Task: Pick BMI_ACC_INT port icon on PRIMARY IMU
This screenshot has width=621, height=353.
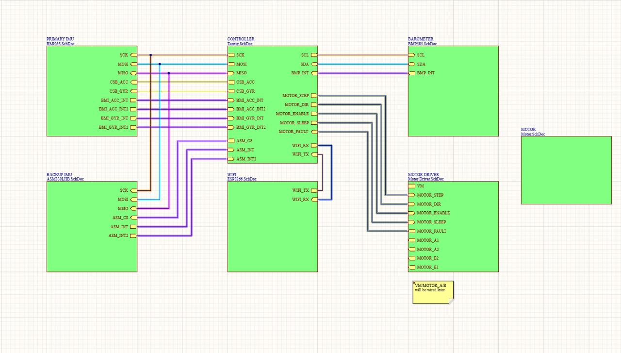Action: [133, 100]
